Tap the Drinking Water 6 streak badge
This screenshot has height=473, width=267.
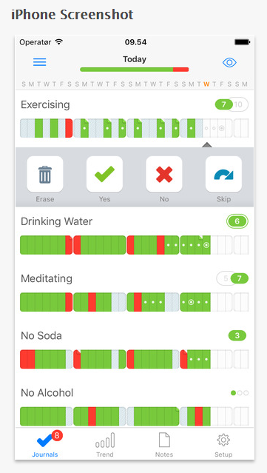coord(237,221)
